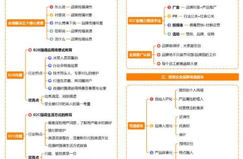Image resolution: width=243 pixels, height=159 pixels.
Task: Click the yellow number 2 badge beside 对谁说
Action: point(52,15)
